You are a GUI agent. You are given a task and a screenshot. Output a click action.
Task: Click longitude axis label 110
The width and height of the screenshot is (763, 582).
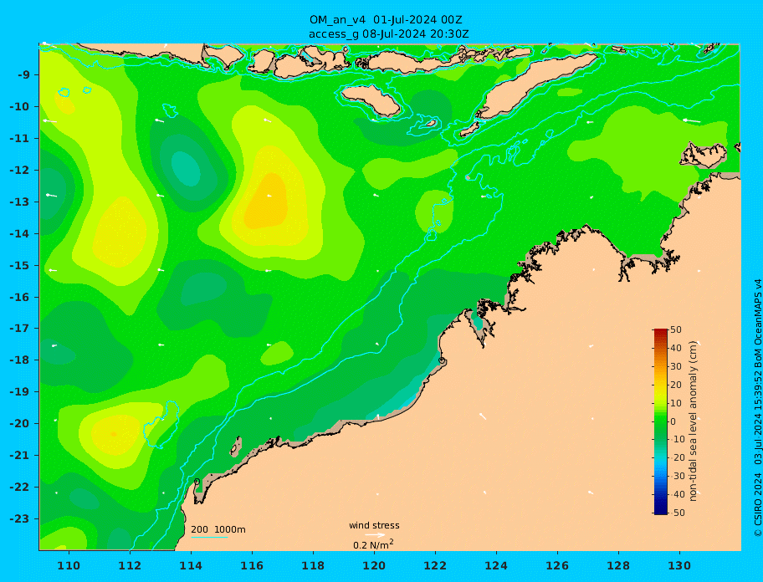point(69,565)
